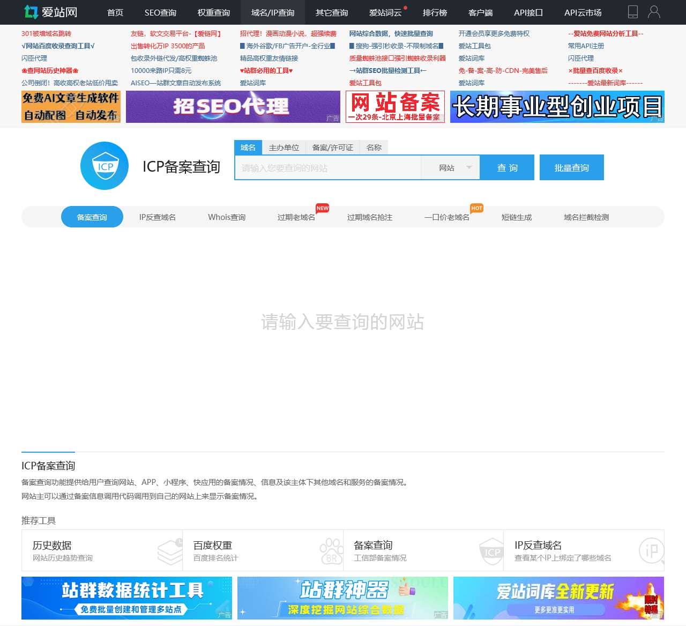
Task: Open the ❀查网站历史神器❀ link
Action: pos(50,70)
